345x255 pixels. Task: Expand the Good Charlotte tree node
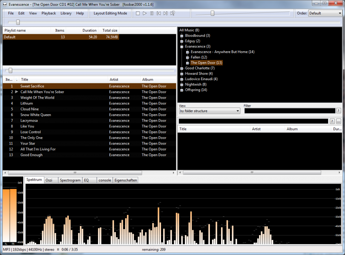(182, 68)
